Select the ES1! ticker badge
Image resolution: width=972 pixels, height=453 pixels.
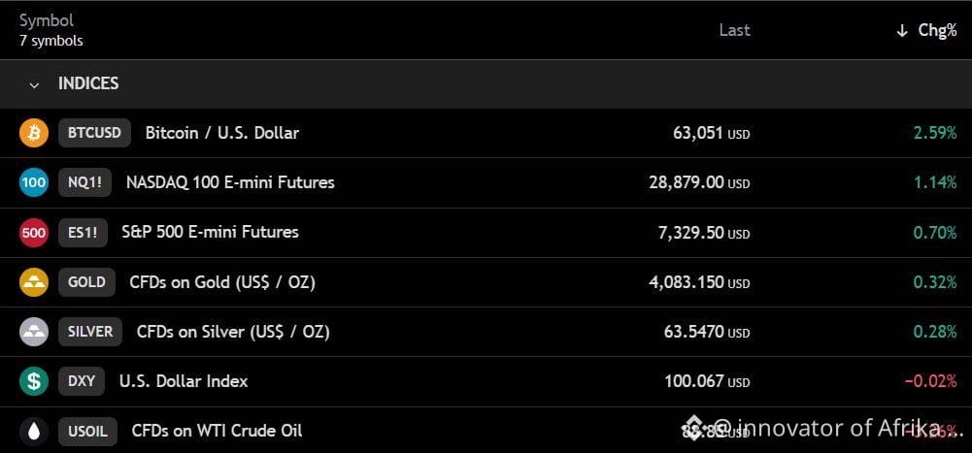click(x=84, y=233)
